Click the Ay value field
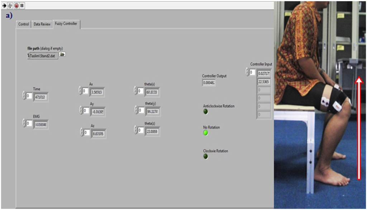367x210 pixels. tap(98, 112)
